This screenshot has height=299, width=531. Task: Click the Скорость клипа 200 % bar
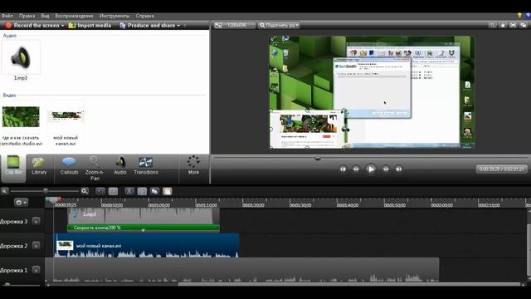point(144,228)
